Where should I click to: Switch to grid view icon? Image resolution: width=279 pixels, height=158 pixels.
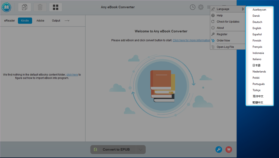coord(56,7)
